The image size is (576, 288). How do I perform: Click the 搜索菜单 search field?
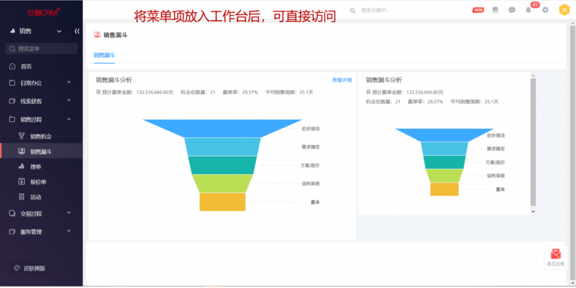42,49
